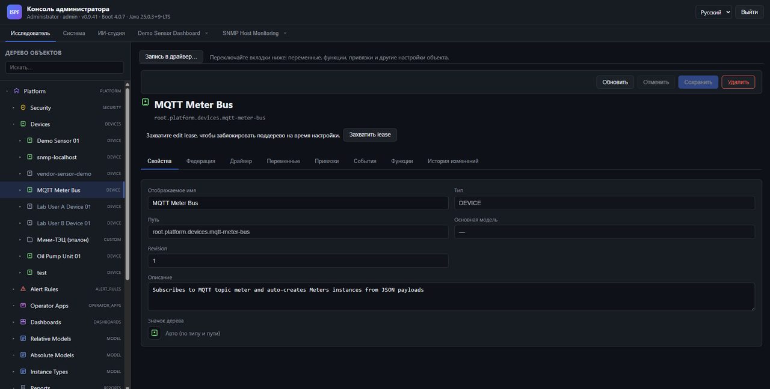Viewport: 770px width, 389px height.
Task: Switch to the Переменные tab
Action: point(283,161)
